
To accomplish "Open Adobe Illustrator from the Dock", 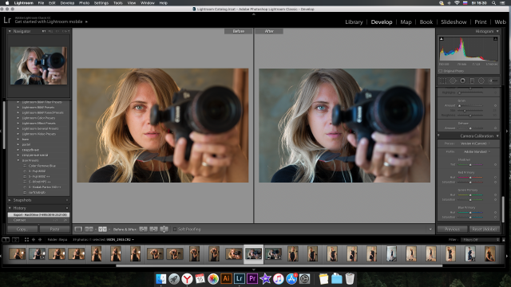I will coord(226,278).
